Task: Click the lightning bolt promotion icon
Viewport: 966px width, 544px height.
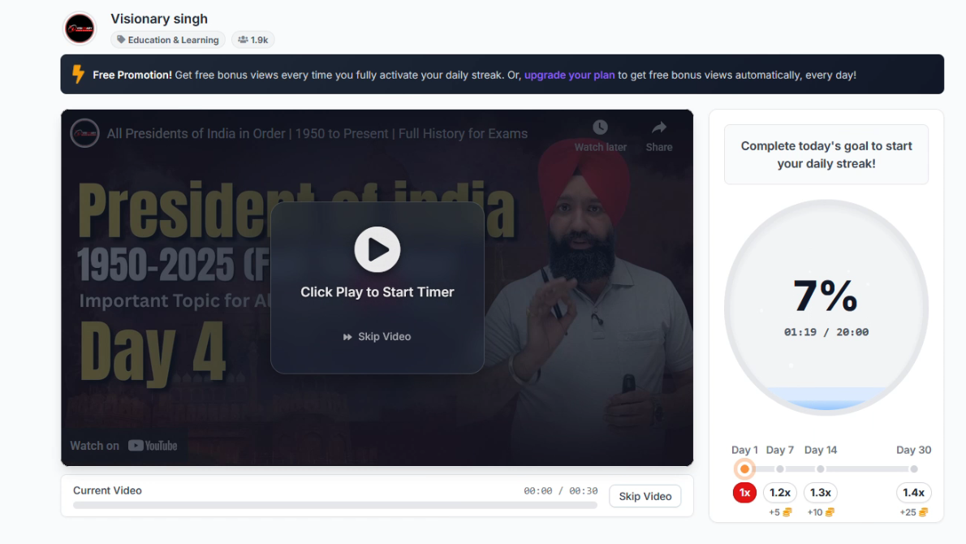Action: [78, 75]
